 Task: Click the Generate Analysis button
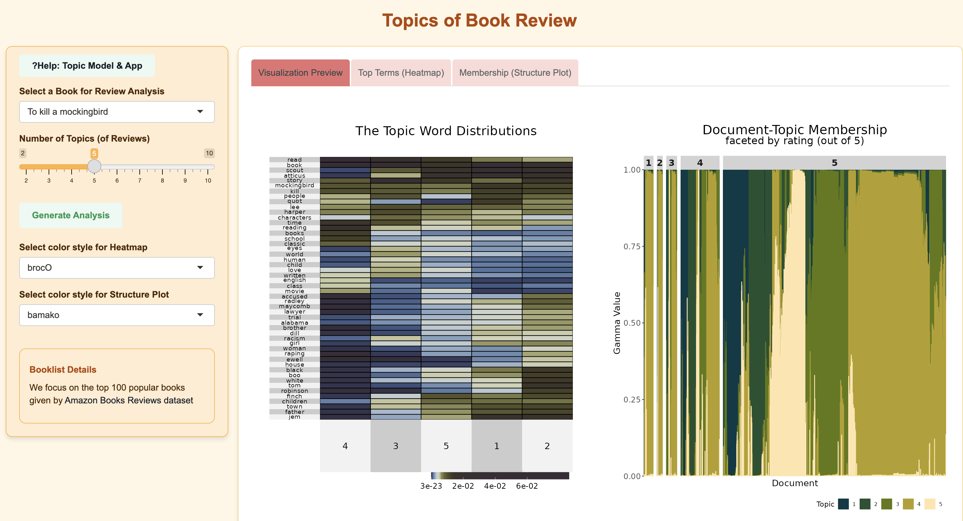[71, 215]
